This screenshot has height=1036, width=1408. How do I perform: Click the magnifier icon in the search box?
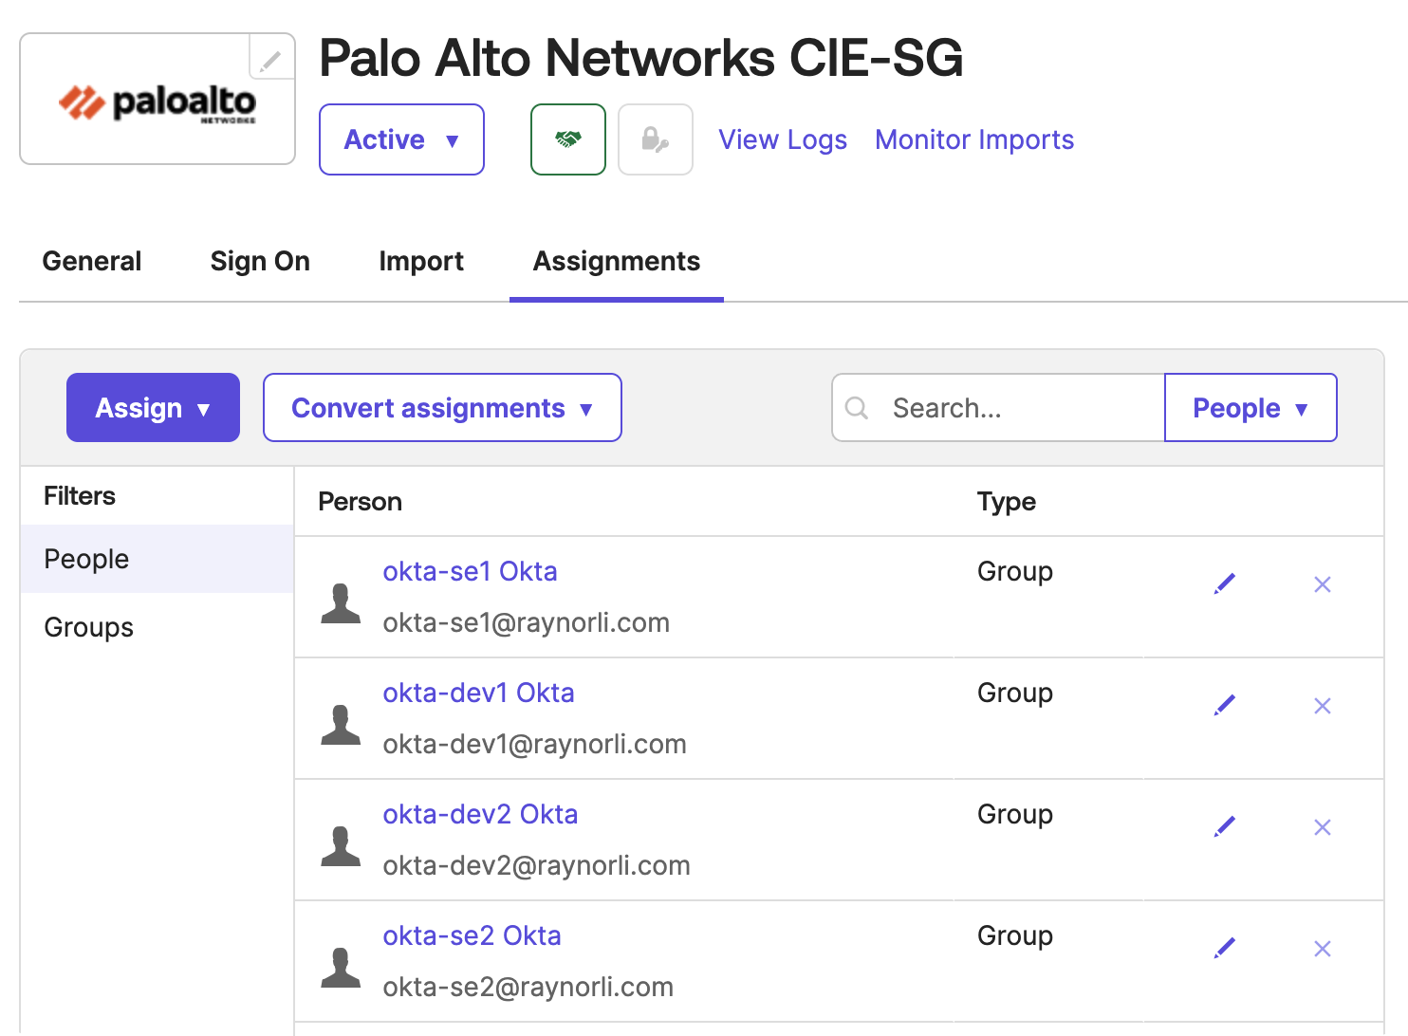857,408
